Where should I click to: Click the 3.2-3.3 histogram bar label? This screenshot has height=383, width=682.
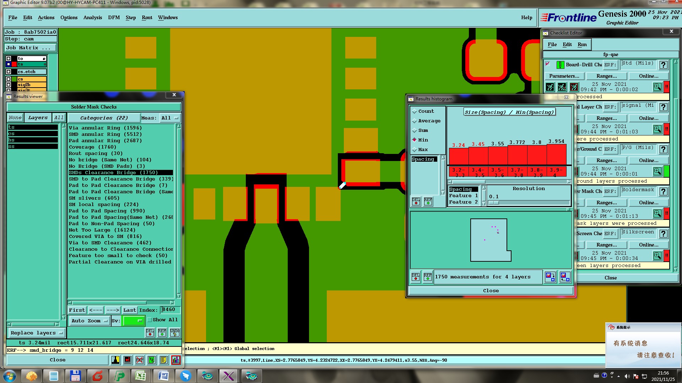pos(459,172)
